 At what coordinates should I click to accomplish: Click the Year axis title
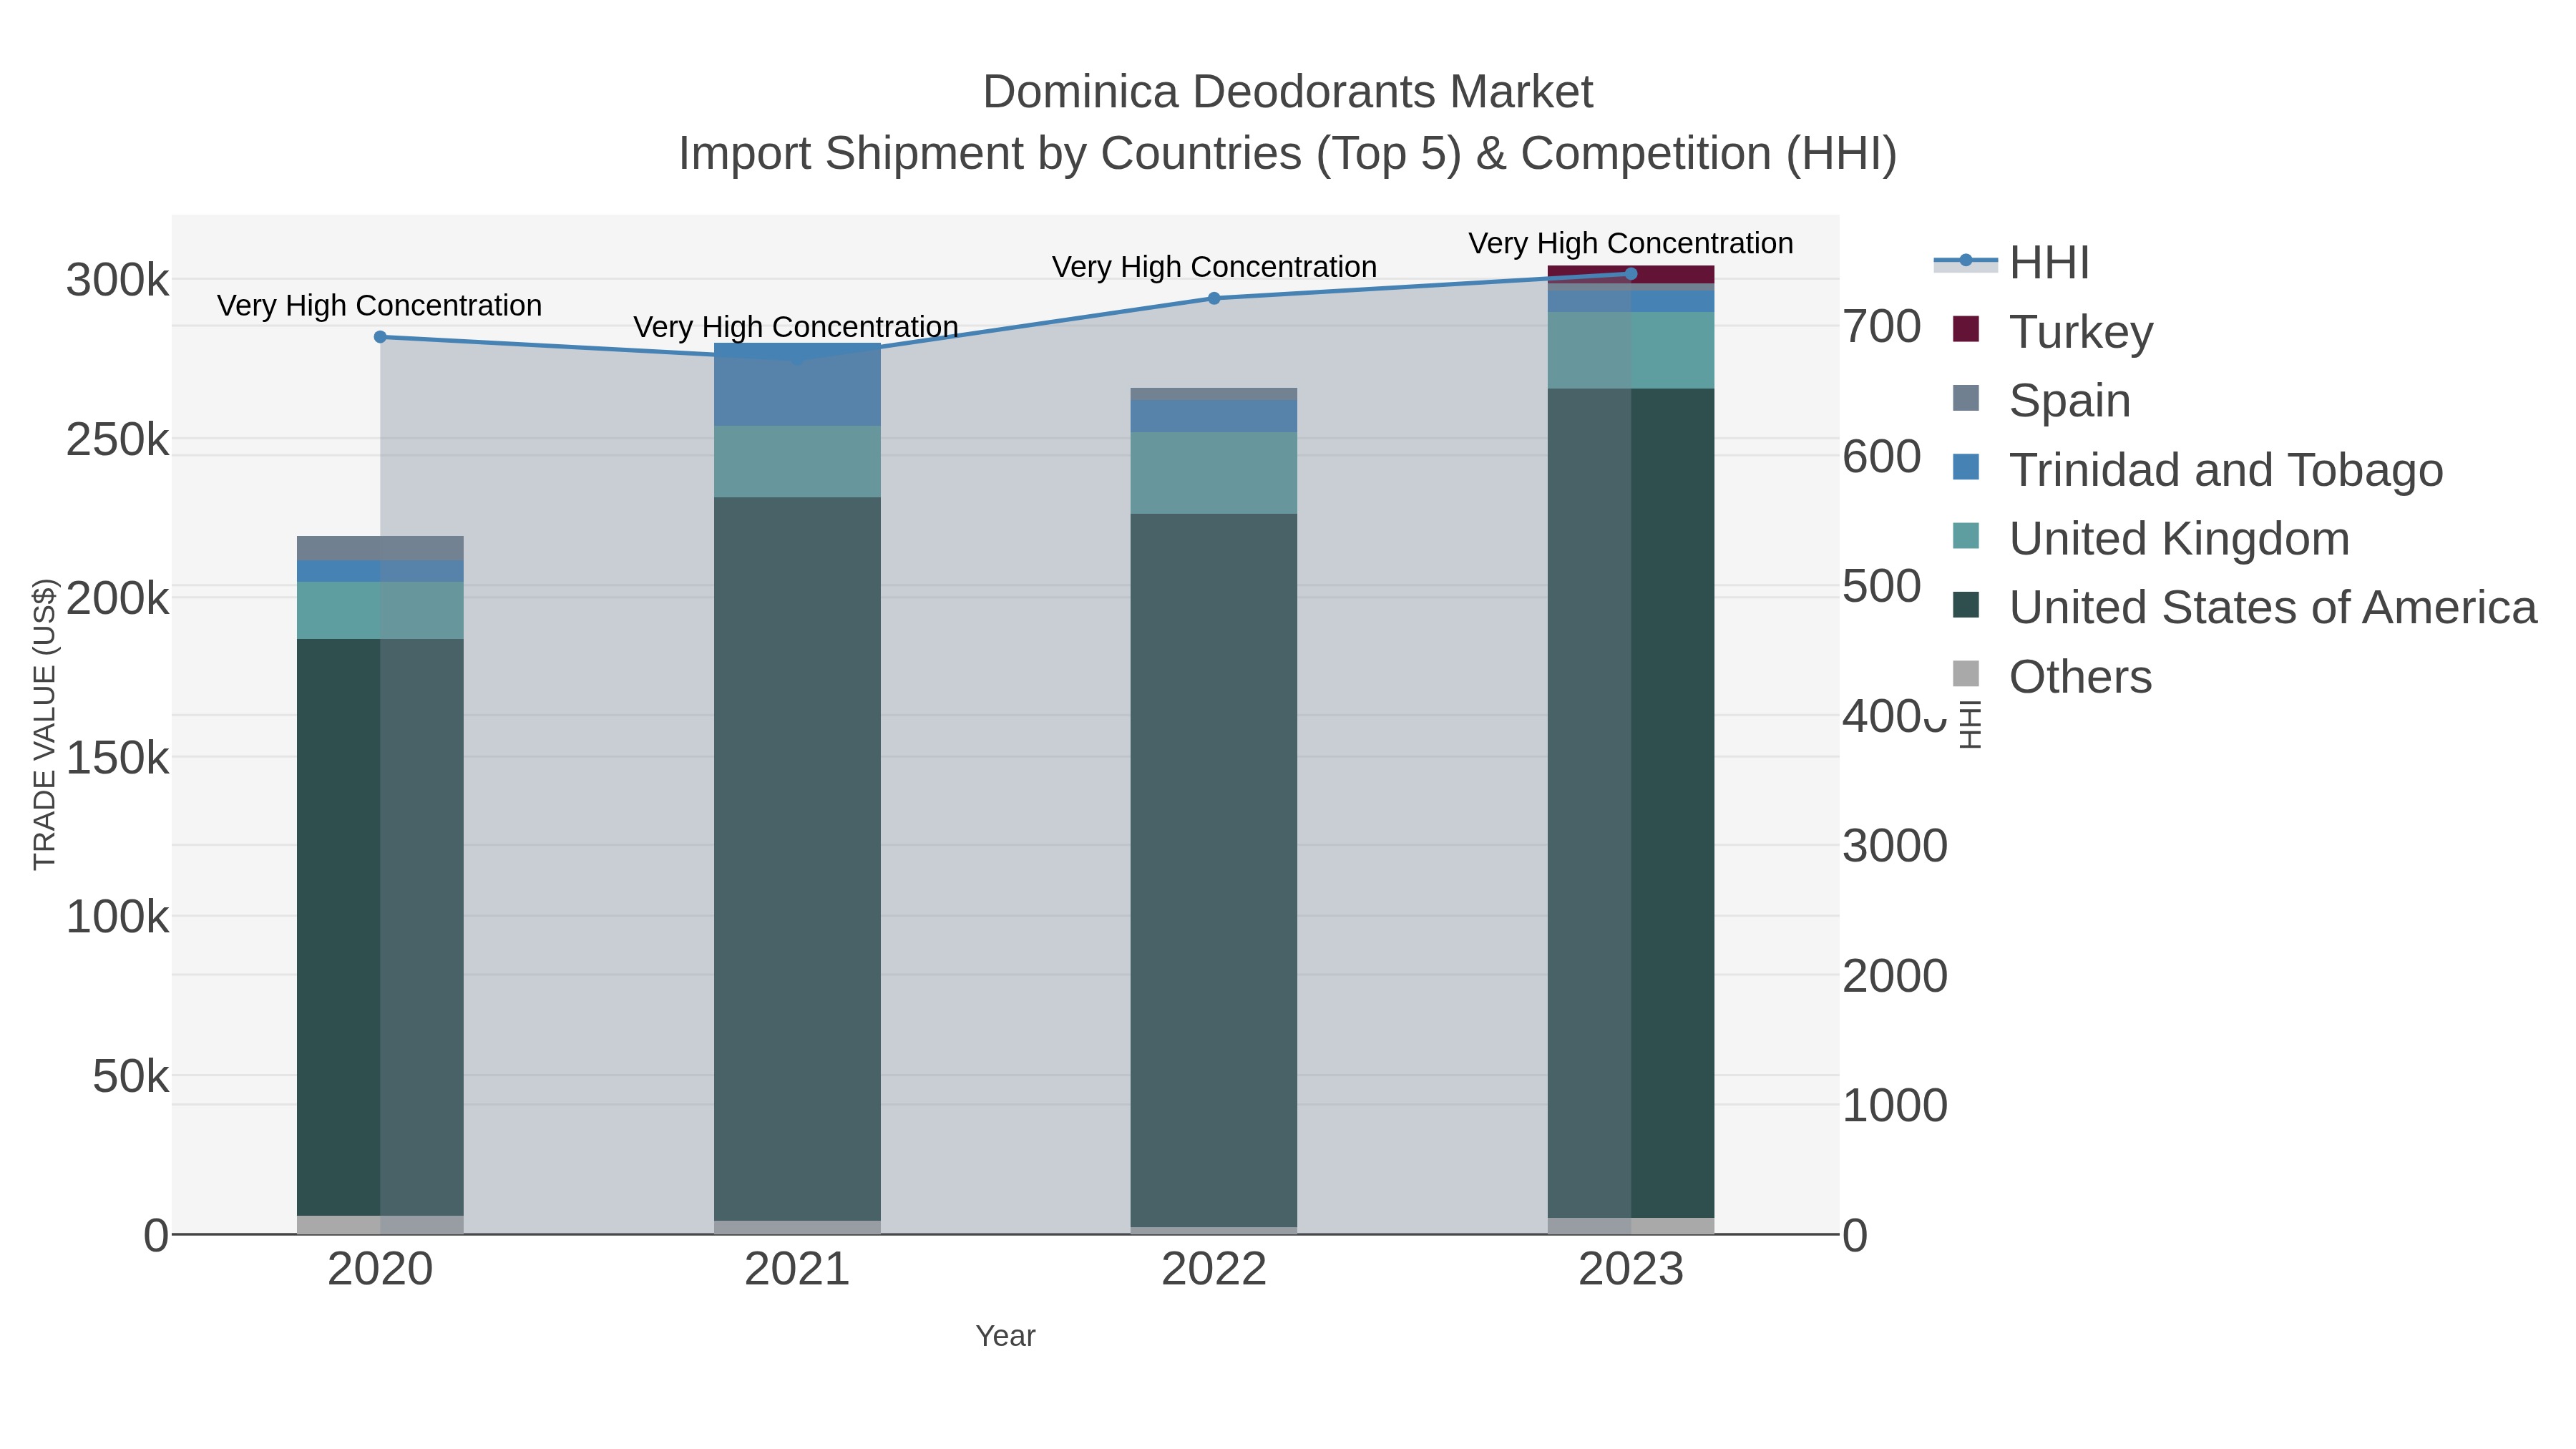[x=1006, y=1336]
